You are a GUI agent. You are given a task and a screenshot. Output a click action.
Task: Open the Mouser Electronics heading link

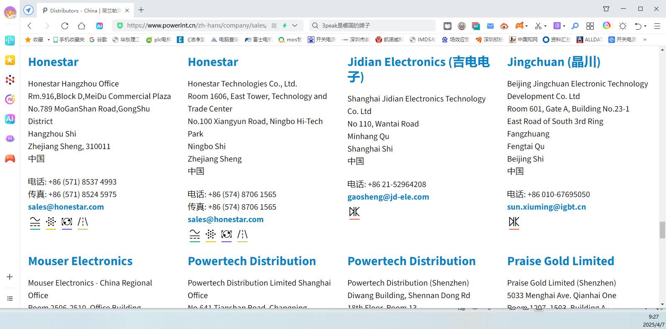pos(80,261)
